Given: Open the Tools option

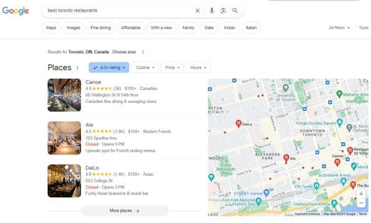Looking at the screenshot, I should 364,28.
